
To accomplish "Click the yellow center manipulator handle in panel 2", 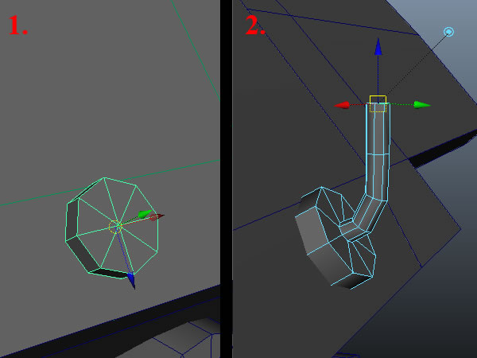I will [378, 103].
